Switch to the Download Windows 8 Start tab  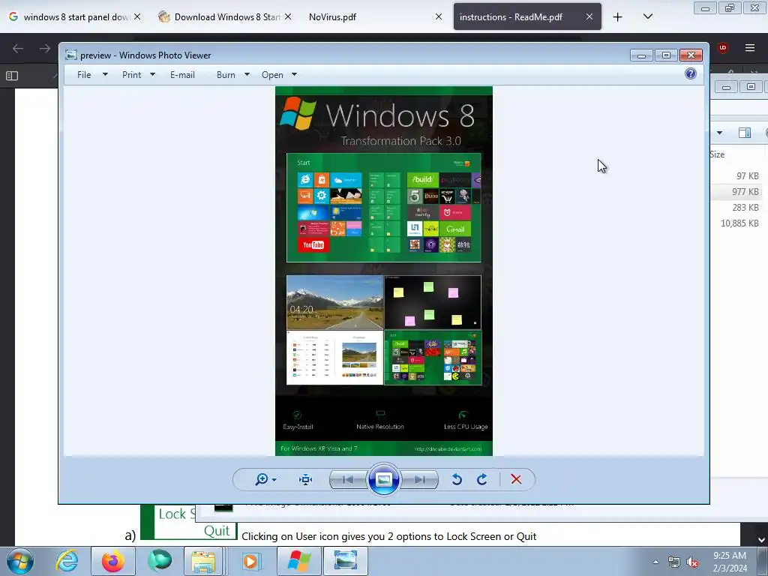(x=224, y=16)
